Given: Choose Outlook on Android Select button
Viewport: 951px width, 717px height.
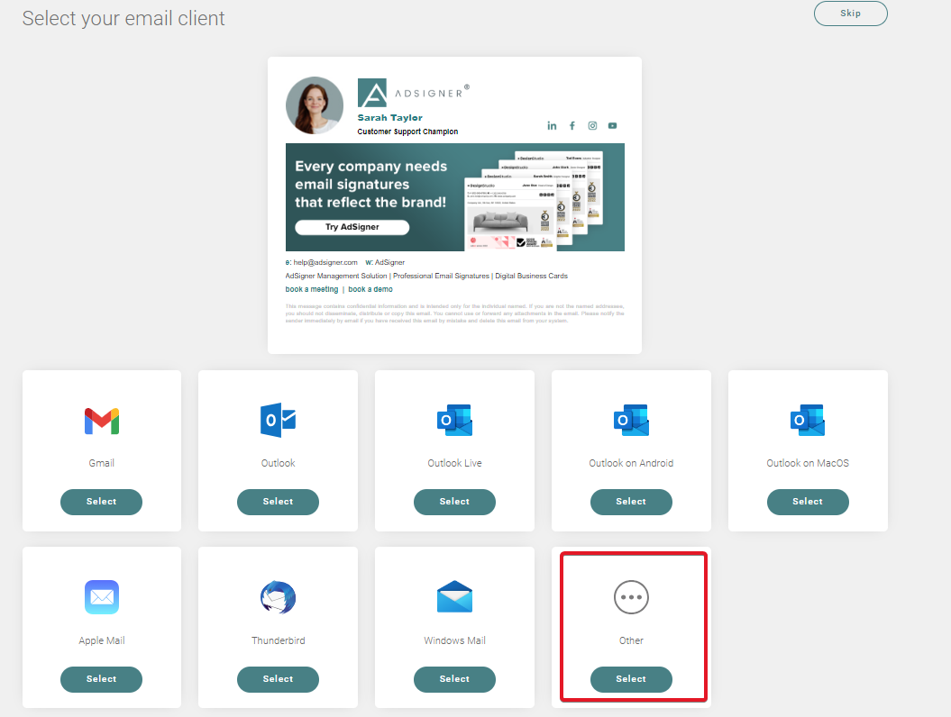Looking at the screenshot, I should click(x=631, y=502).
